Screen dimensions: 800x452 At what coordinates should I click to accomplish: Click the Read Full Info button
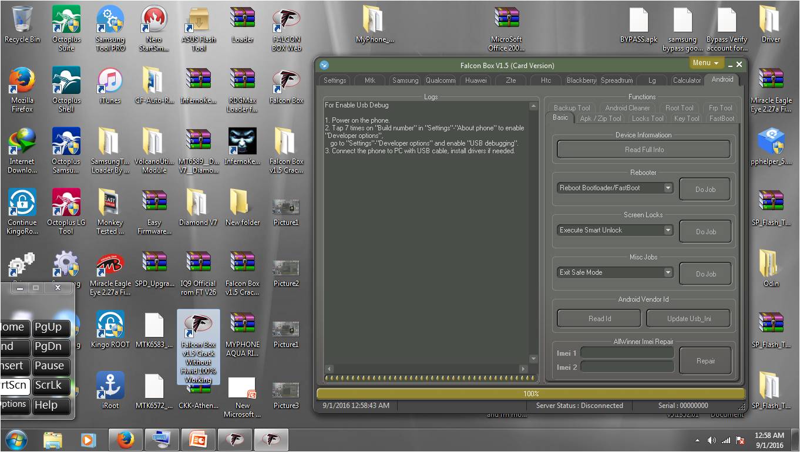644,150
